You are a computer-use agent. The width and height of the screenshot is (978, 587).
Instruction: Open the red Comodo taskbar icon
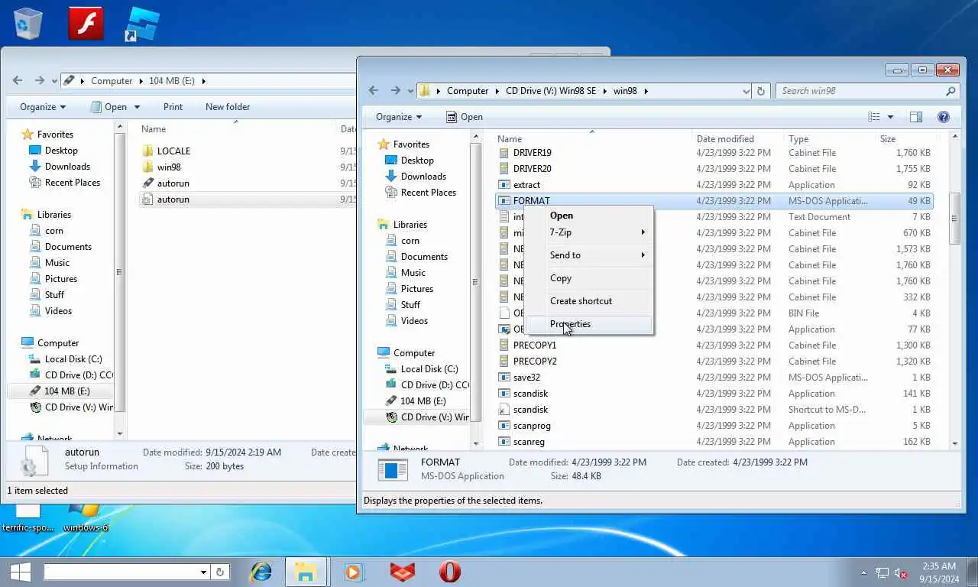tap(402, 572)
